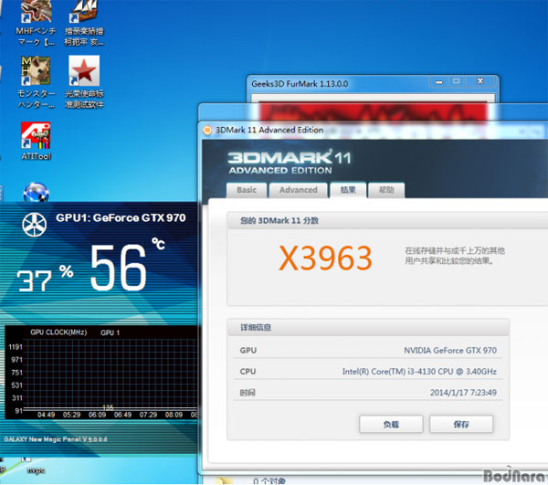Viewport: 548px width, 485px height.
Task: Click the X3963 score value
Action: [x=325, y=258]
